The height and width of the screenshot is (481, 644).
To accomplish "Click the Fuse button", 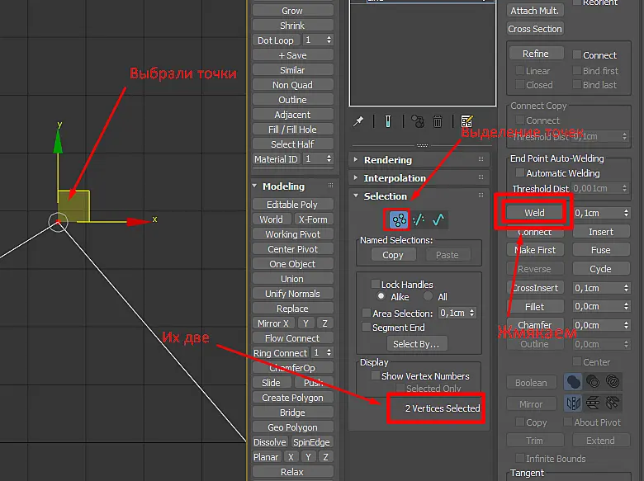I will pyautogui.click(x=600, y=250).
